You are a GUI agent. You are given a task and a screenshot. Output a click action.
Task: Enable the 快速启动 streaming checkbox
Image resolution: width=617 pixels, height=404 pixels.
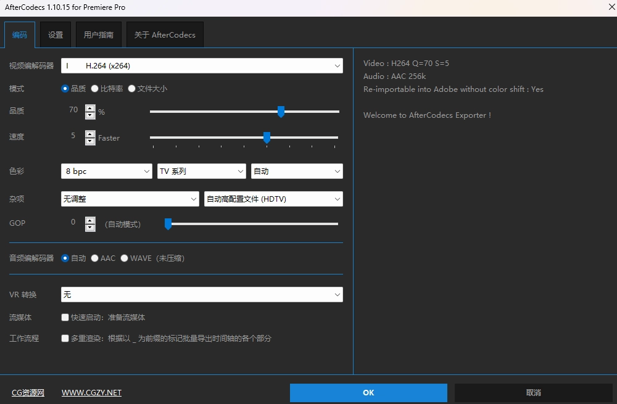point(65,318)
